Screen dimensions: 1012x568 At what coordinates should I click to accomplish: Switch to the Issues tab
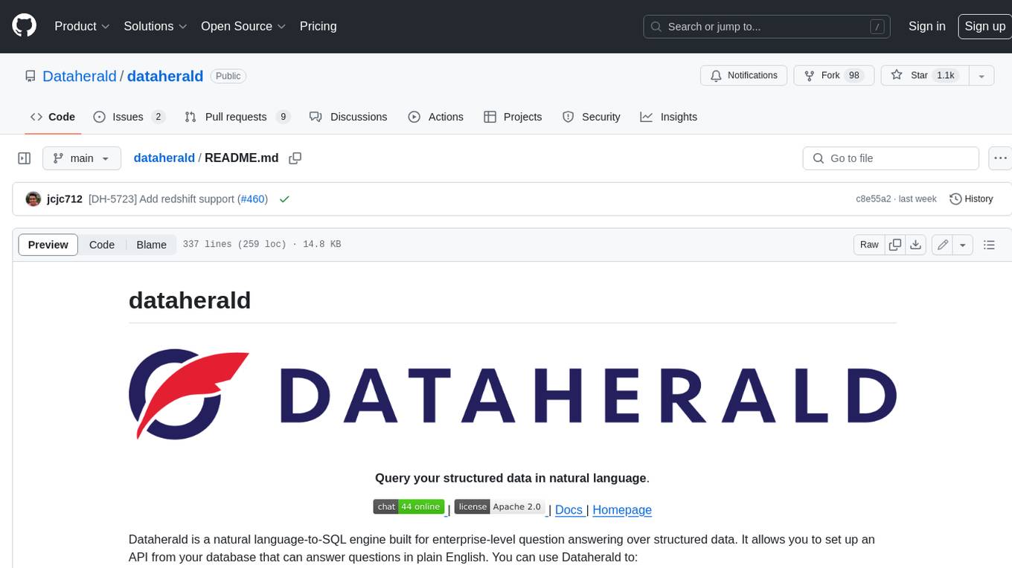[x=129, y=117]
